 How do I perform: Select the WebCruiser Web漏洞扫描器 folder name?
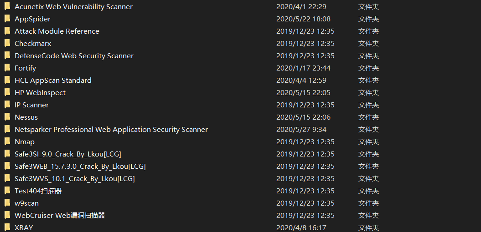60,216
